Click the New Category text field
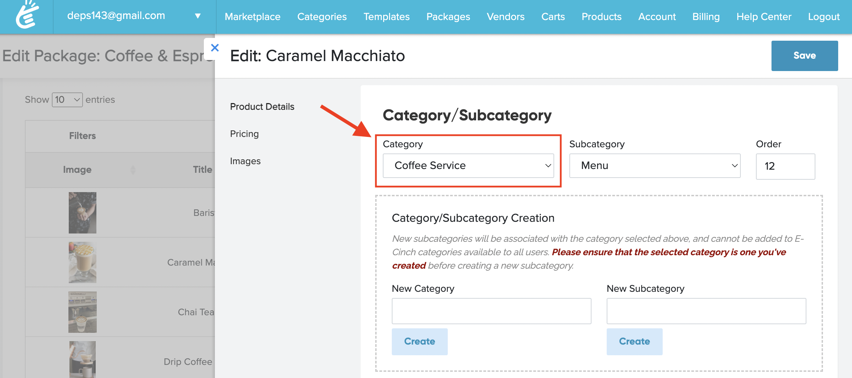Image resolution: width=852 pixels, height=378 pixels. (491, 311)
